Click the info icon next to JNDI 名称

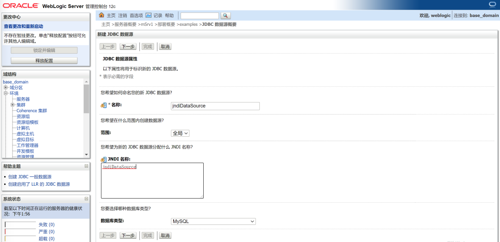pos(103,159)
